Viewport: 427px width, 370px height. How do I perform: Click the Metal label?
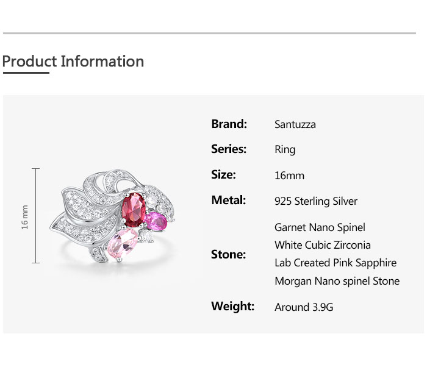(229, 200)
